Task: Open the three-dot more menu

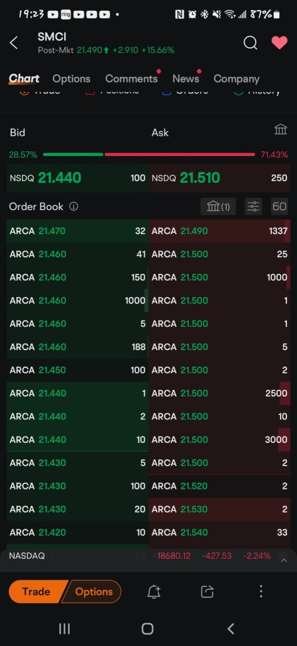Action: [x=261, y=592]
